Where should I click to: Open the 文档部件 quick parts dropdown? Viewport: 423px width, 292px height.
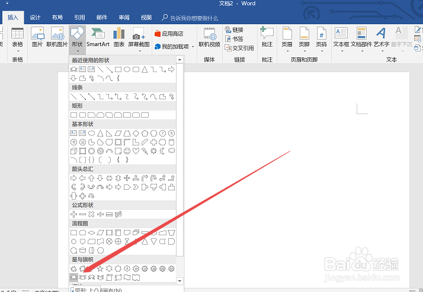pos(361,39)
